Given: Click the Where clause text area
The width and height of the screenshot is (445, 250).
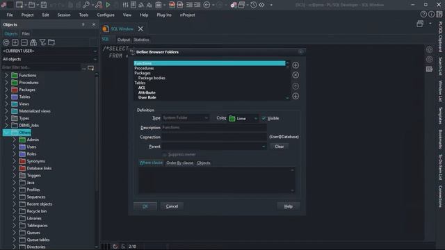Looking at the screenshot, I should coord(217,181).
